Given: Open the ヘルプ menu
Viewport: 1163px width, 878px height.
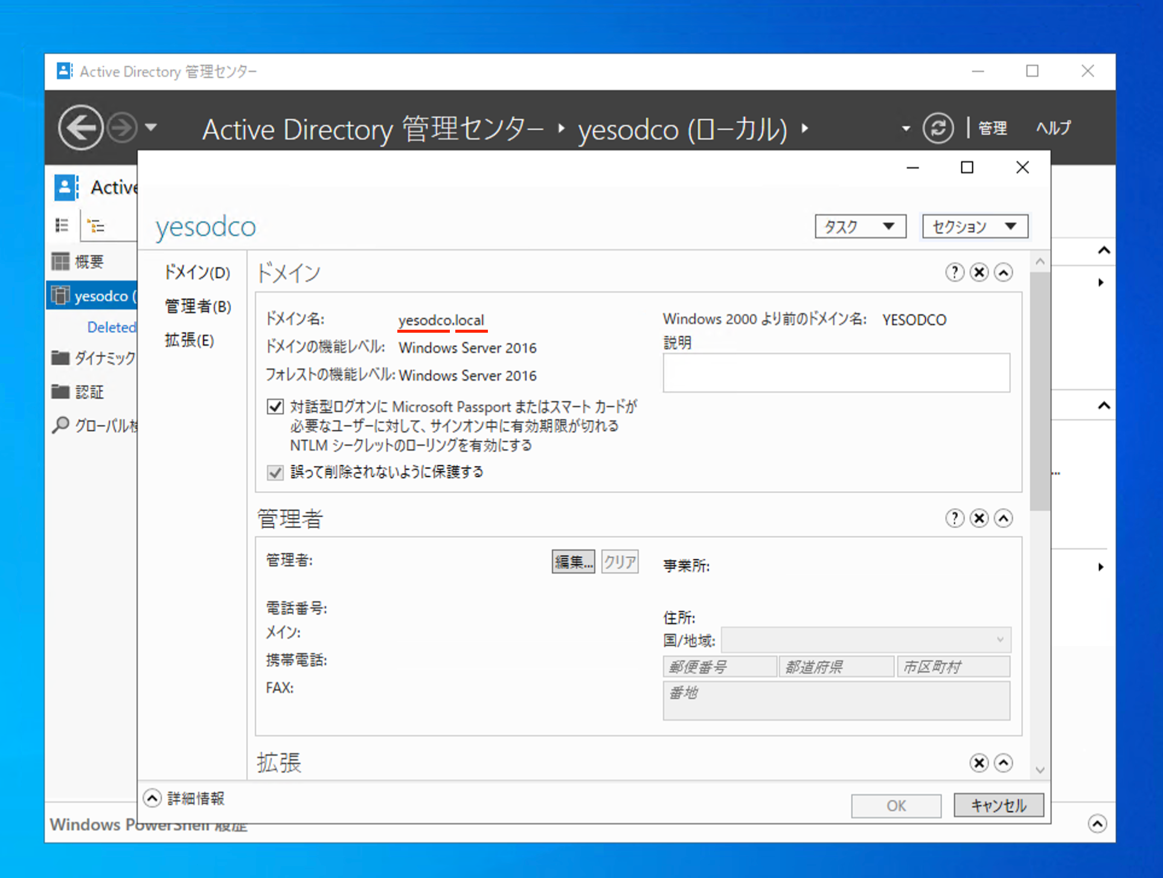Looking at the screenshot, I should click(x=1054, y=128).
